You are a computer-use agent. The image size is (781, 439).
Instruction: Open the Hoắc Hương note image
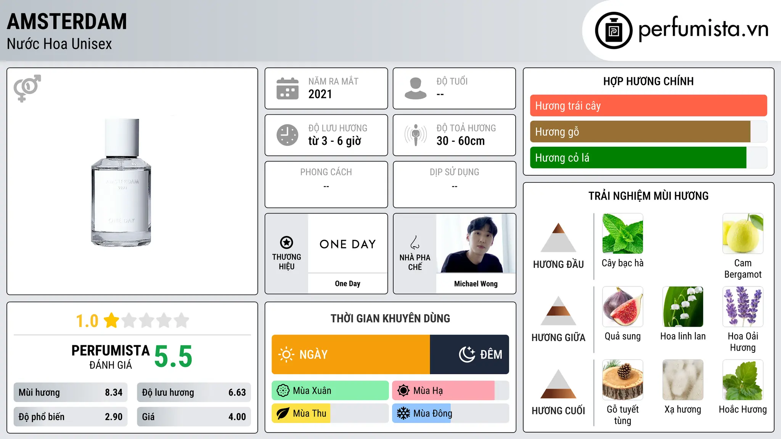pyautogui.click(x=743, y=380)
